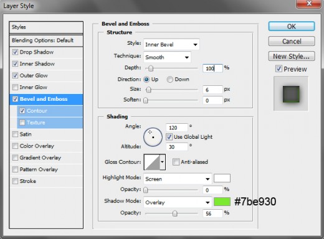Toggle the Preview checkbox
This screenshot has height=239, width=324.
(279, 68)
